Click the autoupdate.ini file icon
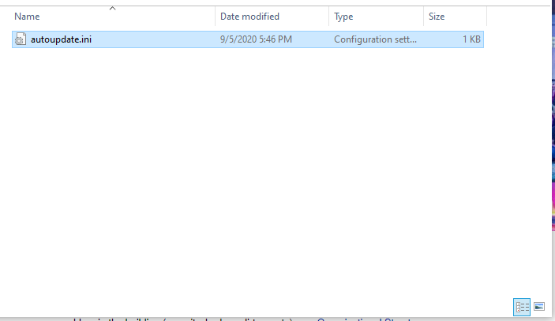Viewport: 555px width, 321px height. 21,39
